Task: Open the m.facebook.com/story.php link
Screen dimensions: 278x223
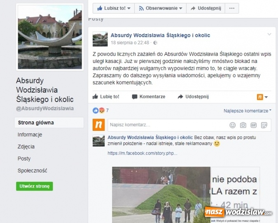Action: 143,153
